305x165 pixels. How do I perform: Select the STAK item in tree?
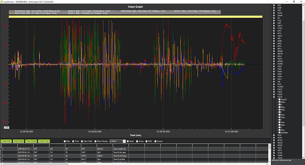(x=280, y=153)
